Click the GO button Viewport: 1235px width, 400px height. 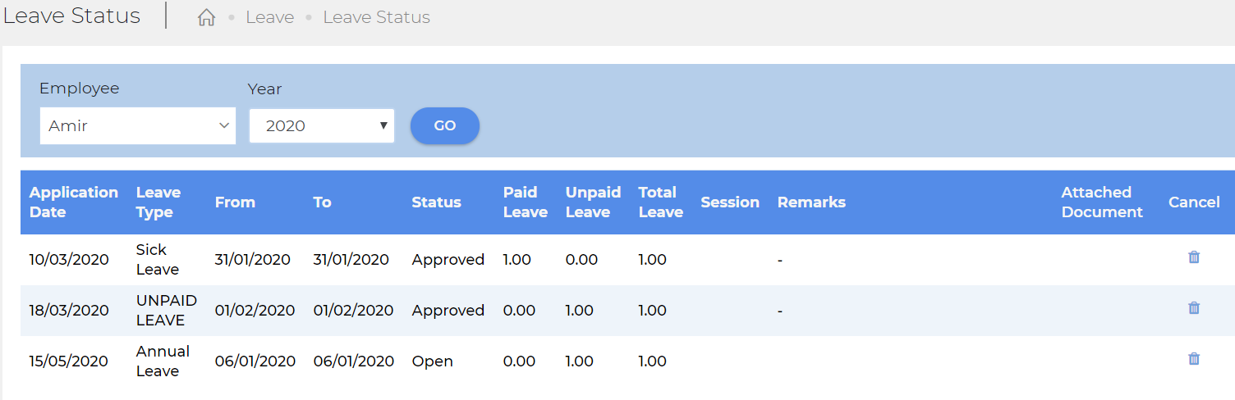coord(445,125)
